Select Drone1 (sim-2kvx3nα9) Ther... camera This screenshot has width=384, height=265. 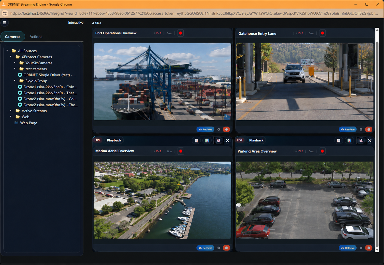pyautogui.click(x=47, y=93)
